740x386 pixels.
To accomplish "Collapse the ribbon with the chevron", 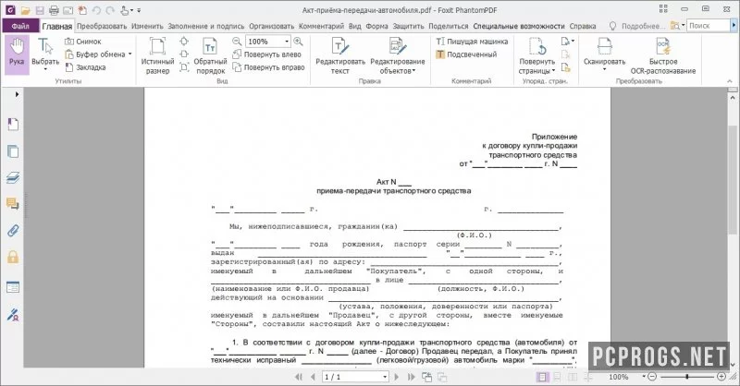I will pyautogui.click(x=730, y=81).
